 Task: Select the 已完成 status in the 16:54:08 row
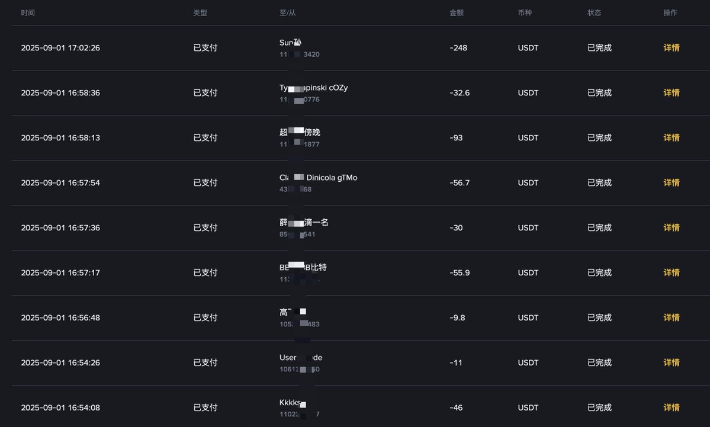click(x=599, y=407)
